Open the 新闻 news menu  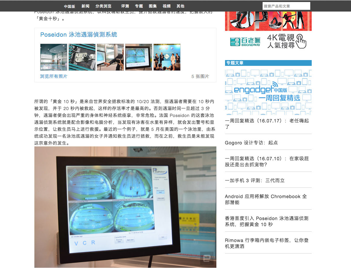(x=85, y=6)
